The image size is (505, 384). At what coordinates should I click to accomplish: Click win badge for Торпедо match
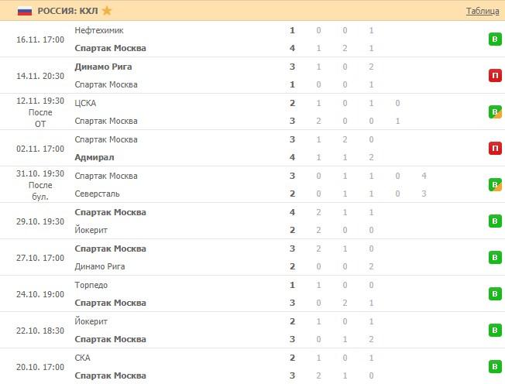494,294
